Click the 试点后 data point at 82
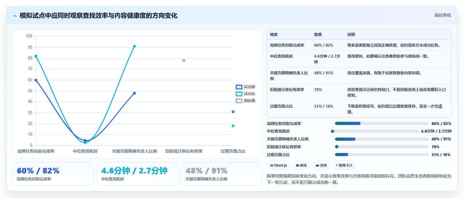 [x=36, y=56]
